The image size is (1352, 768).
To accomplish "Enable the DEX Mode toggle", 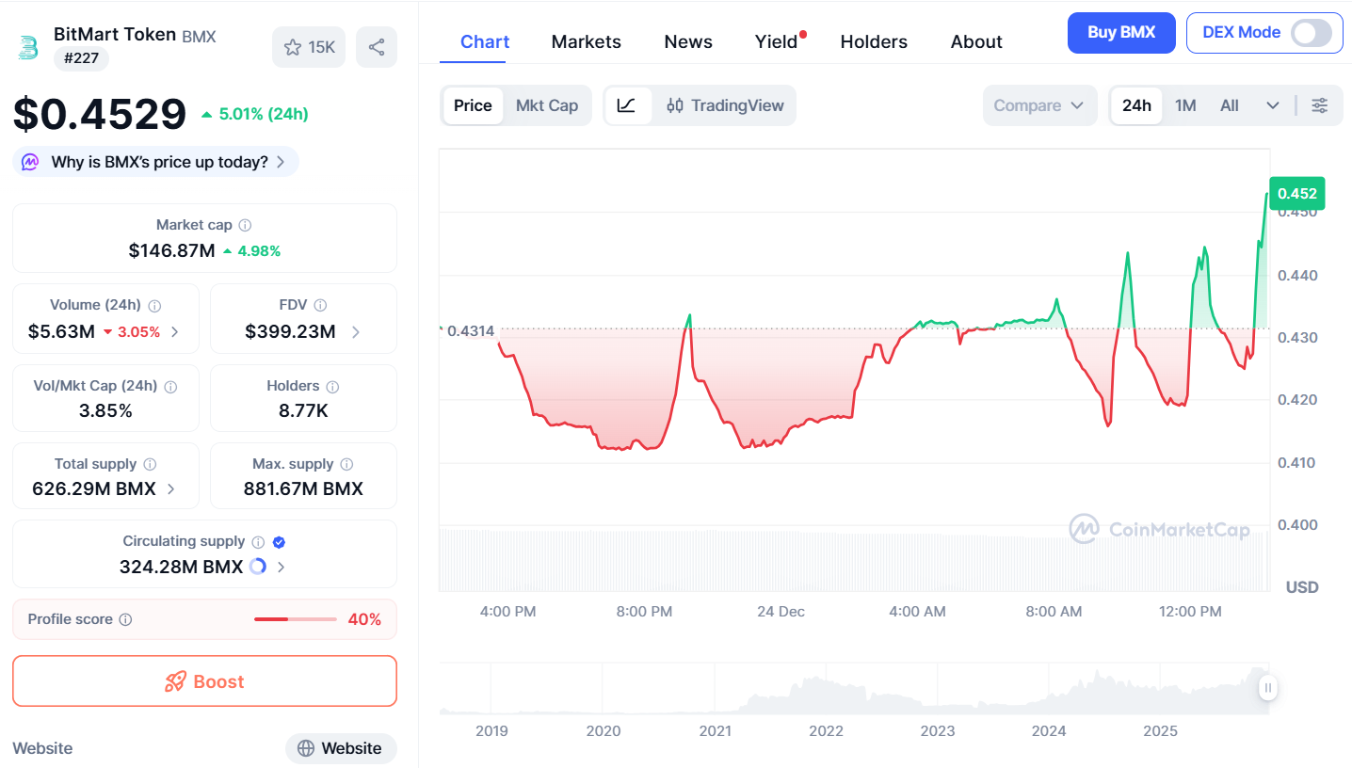I will (x=1311, y=33).
